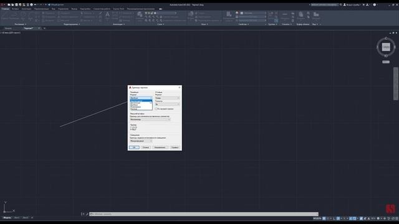Toggle snap mode in the status bar

328,218
